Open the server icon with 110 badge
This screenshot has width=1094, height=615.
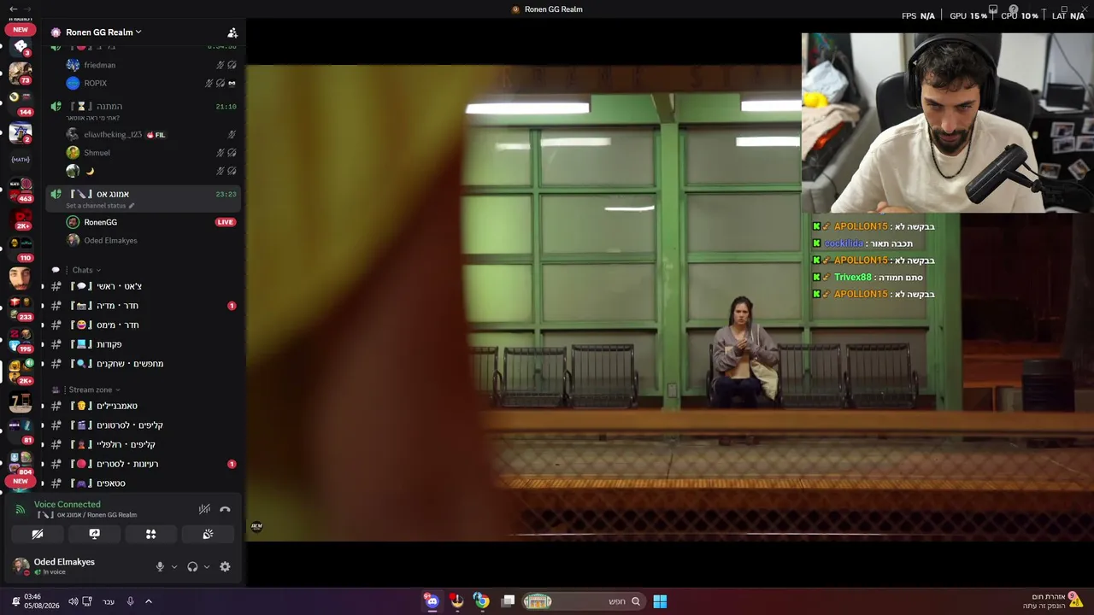pyautogui.click(x=21, y=248)
